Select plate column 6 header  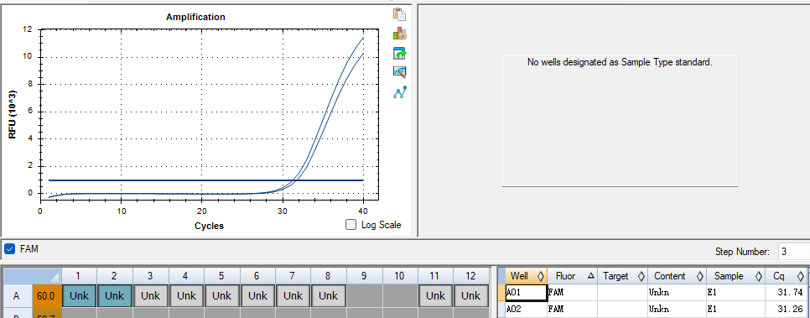coord(257,276)
